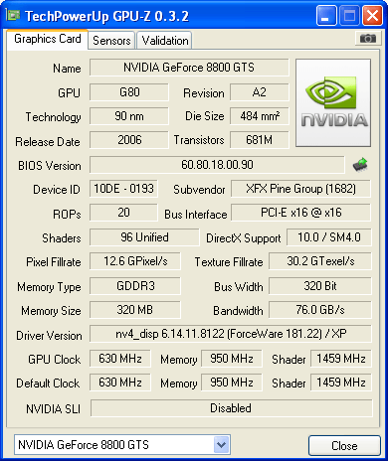Click the DirectX Support field 10.0 / SM4.0

pos(329,237)
